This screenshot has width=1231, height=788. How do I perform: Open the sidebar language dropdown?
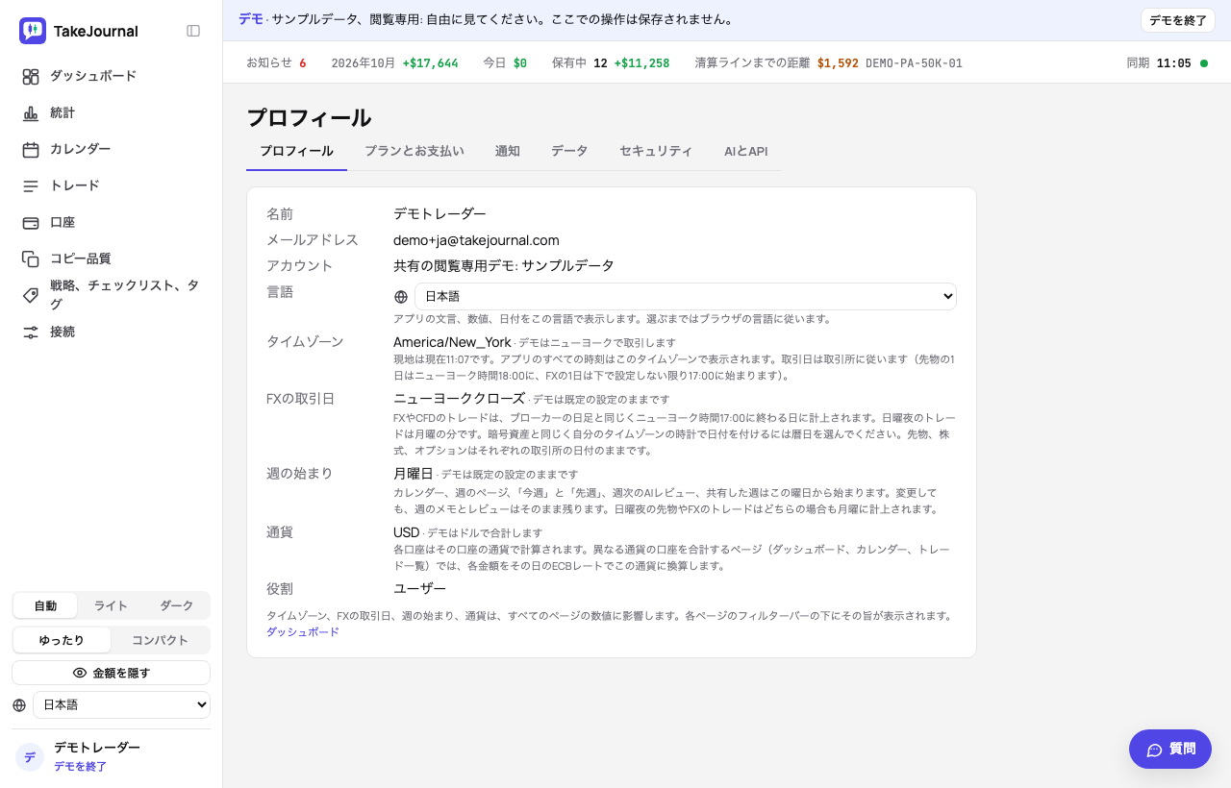pyautogui.click(x=121, y=704)
